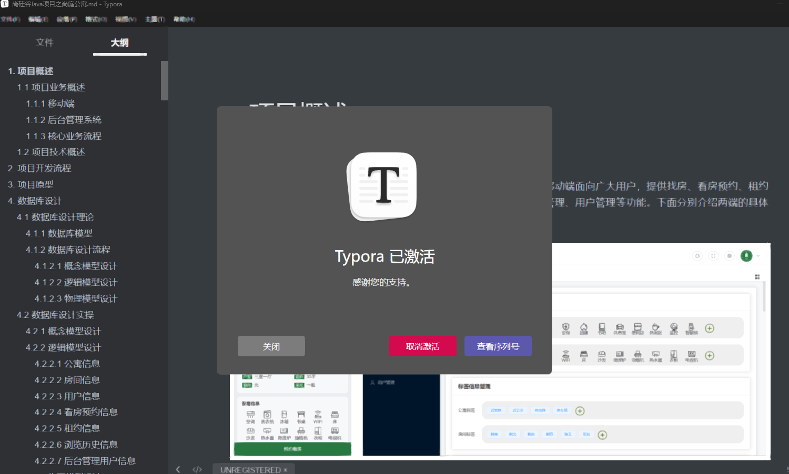Go to 4.2.2.4 看房预约信息
789x474 pixels.
pyautogui.click(x=76, y=412)
